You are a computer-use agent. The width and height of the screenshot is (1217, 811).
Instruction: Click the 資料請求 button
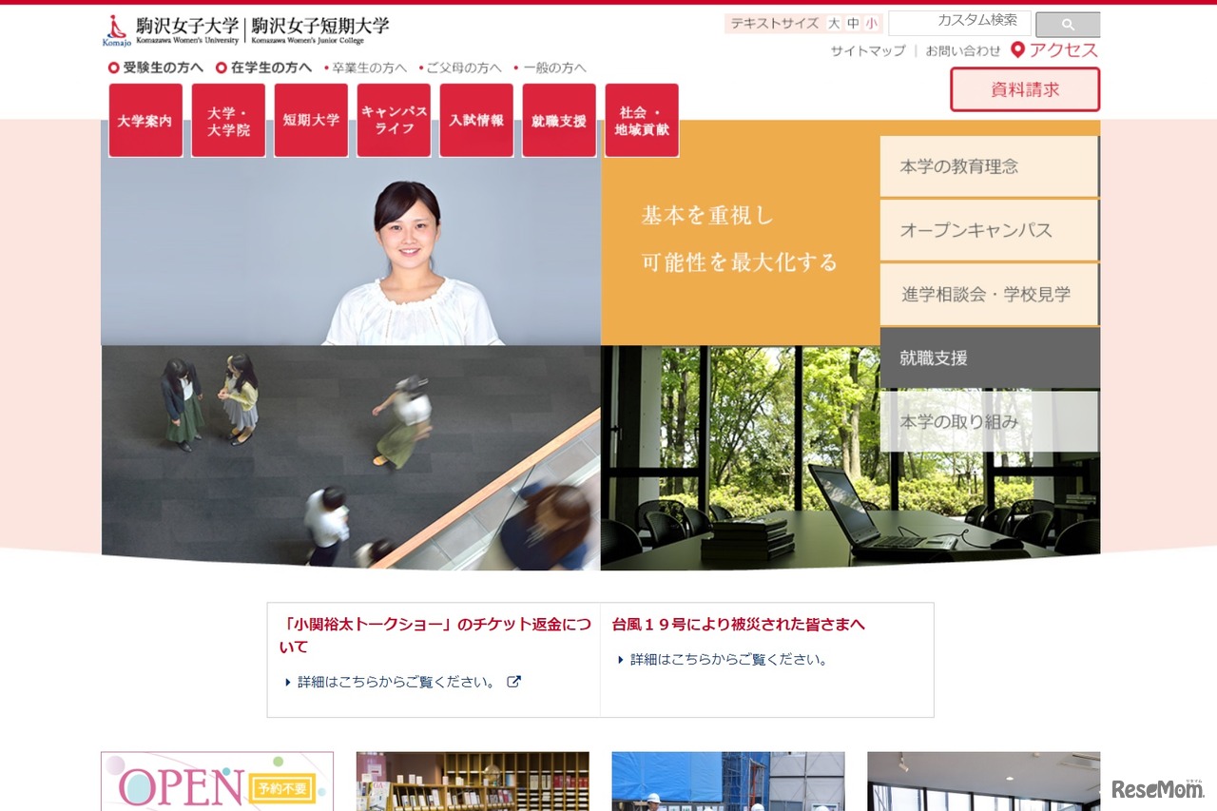point(1025,88)
